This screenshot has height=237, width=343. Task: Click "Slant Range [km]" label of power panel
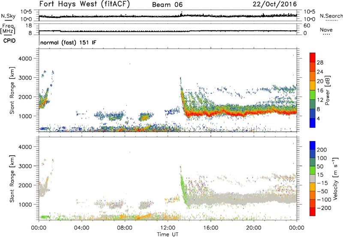[12, 90]
